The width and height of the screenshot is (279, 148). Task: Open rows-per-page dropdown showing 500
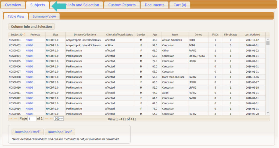(59, 119)
